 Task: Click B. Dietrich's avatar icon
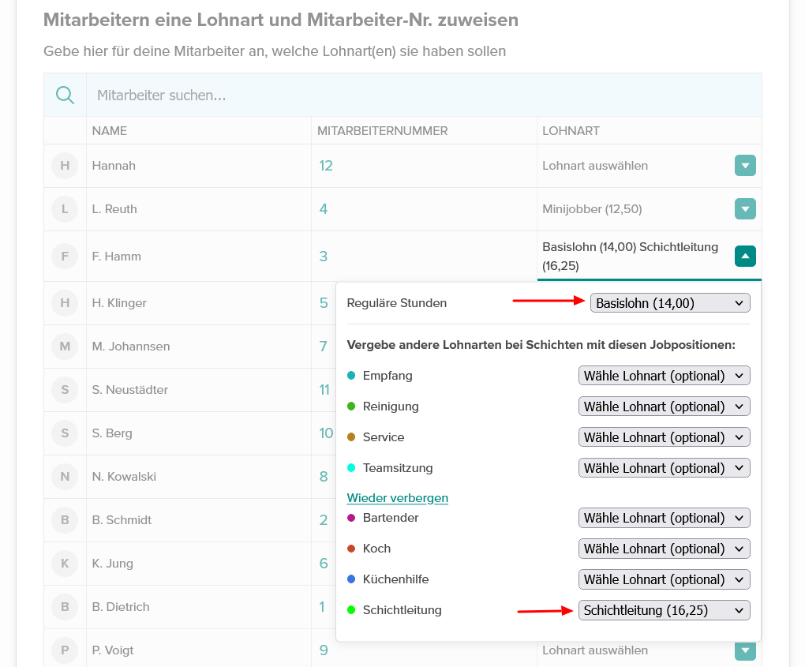[65, 606]
